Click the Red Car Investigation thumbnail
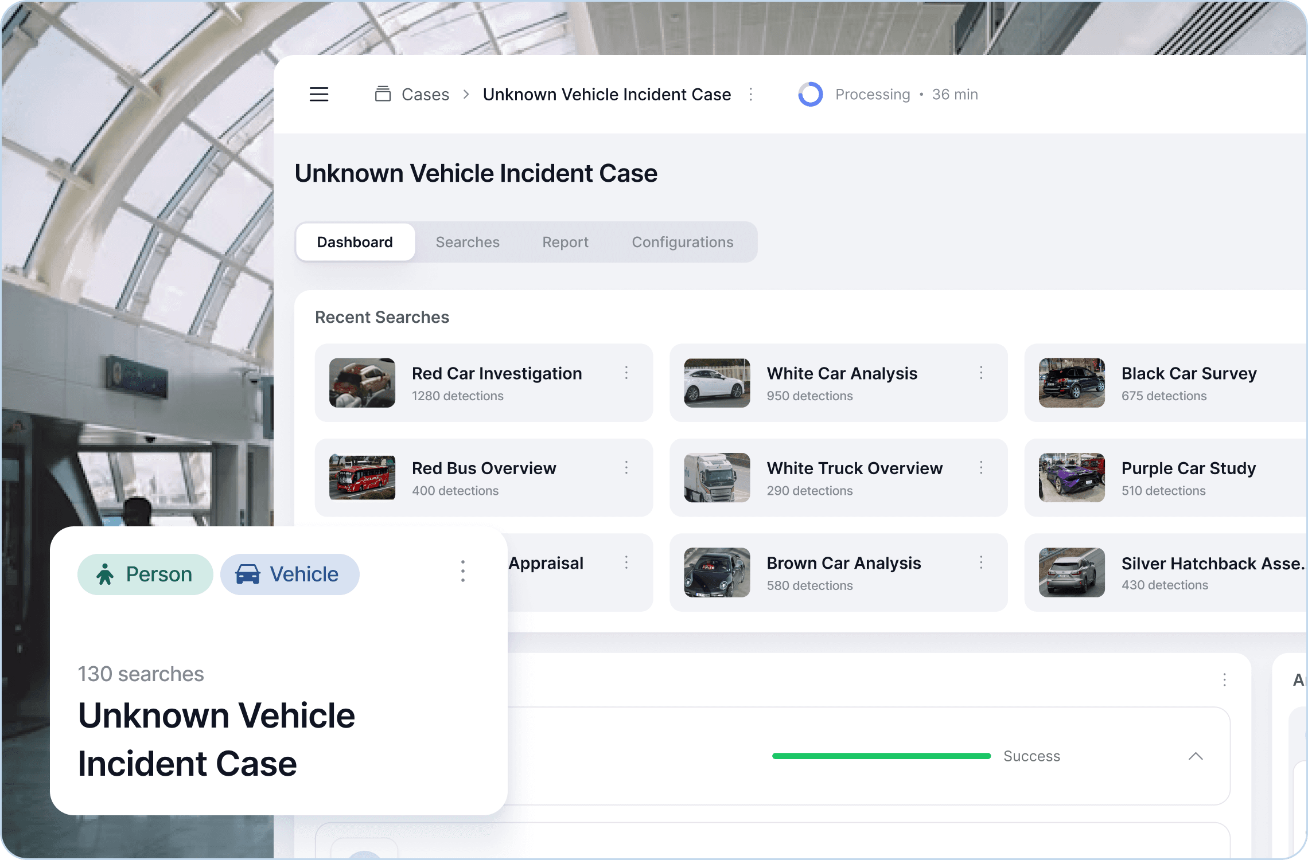 click(x=362, y=383)
